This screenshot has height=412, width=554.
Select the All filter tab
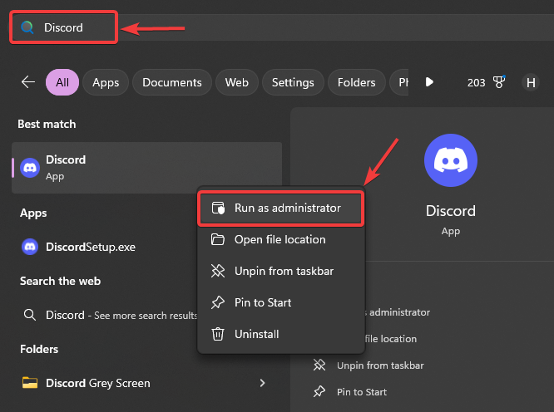62,82
